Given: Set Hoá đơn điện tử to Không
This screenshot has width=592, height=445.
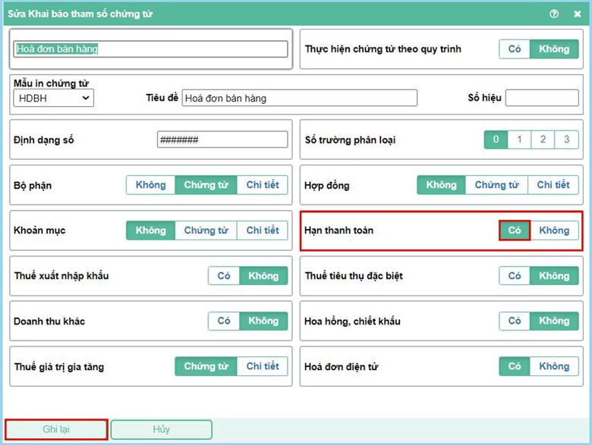Looking at the screenshot, I should 554,367.
